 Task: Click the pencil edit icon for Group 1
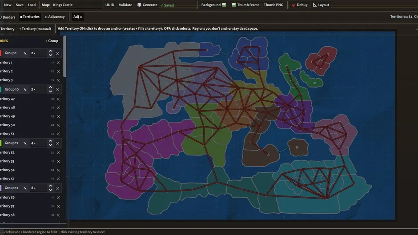pos(25,53)
